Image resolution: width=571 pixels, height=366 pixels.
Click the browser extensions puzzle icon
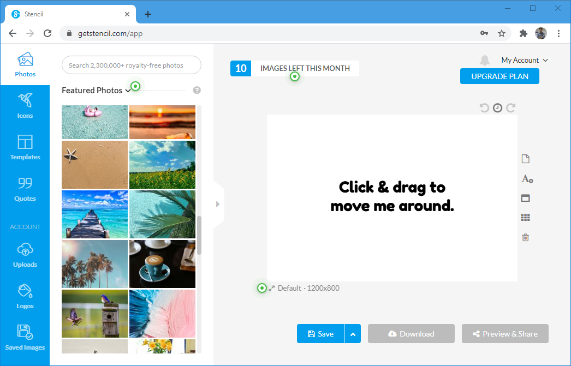(524, 33)
